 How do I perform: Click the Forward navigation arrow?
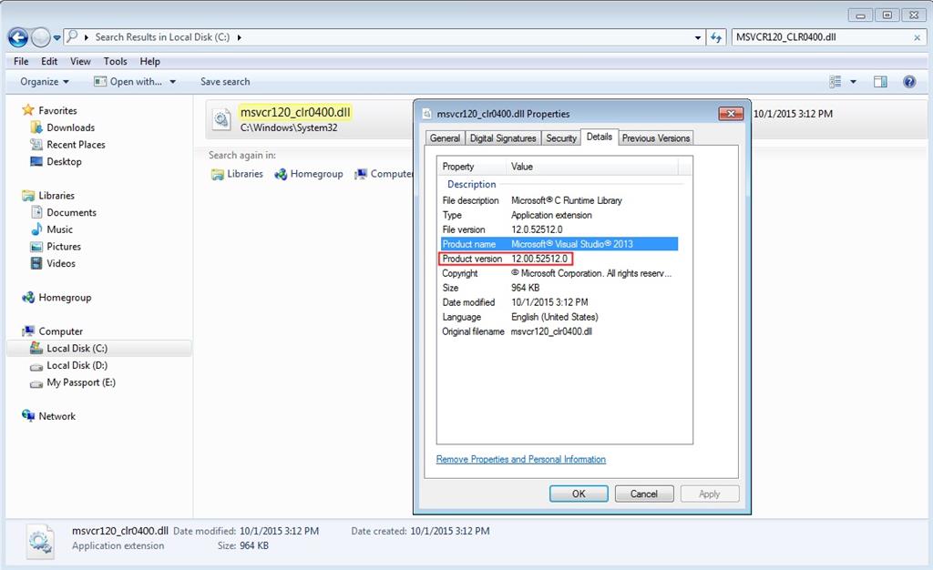(40, 37)
